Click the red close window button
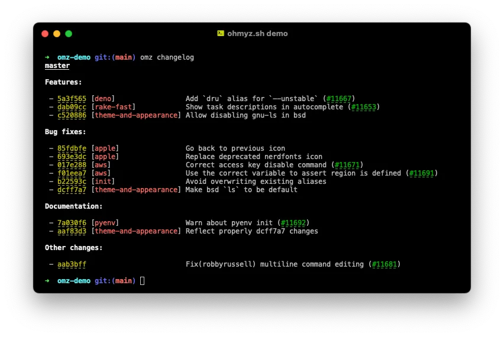 click(45, 34)
